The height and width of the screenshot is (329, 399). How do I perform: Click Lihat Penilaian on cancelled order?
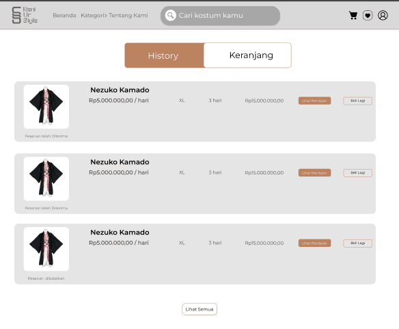point(314,243)
